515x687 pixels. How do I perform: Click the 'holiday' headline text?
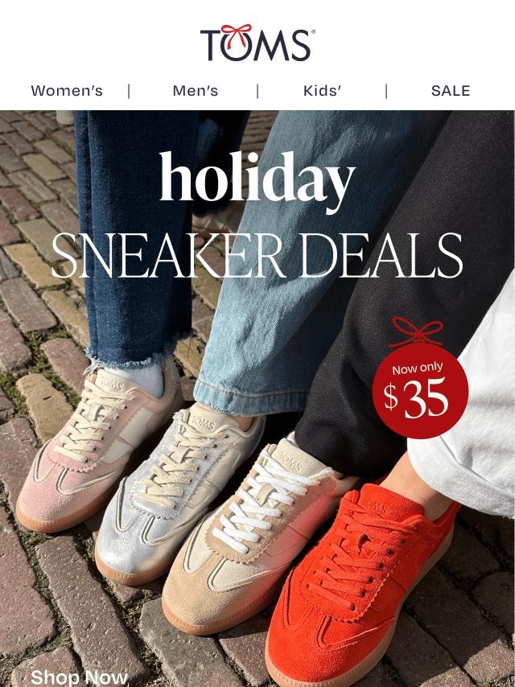click(x=257, y=179)
